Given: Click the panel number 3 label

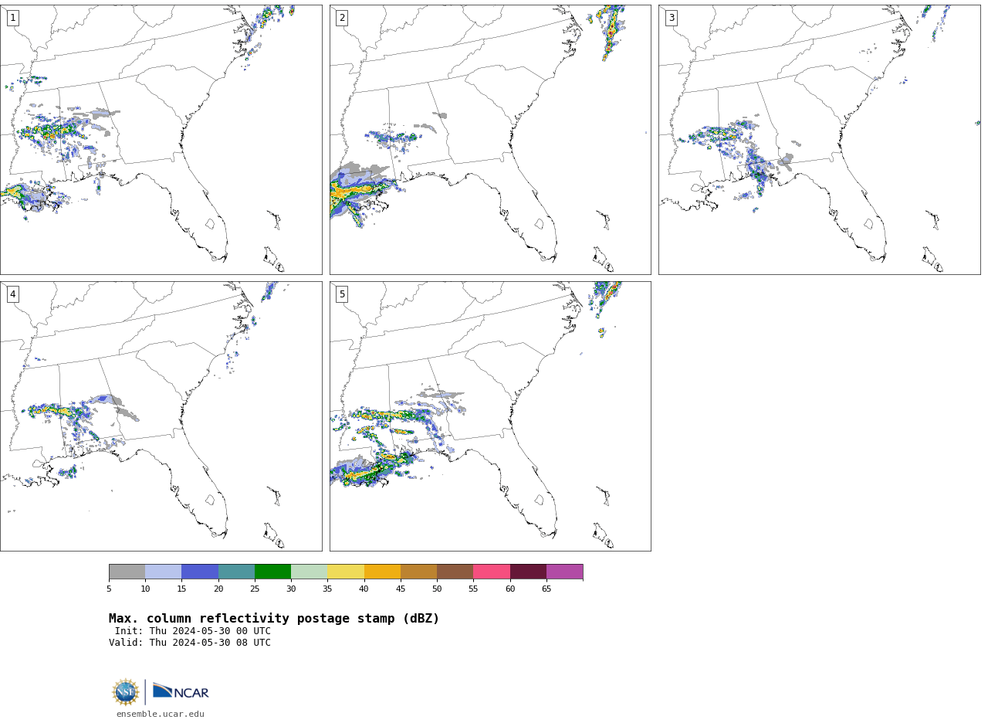Looking at the screenshot, I should [671, 18].
